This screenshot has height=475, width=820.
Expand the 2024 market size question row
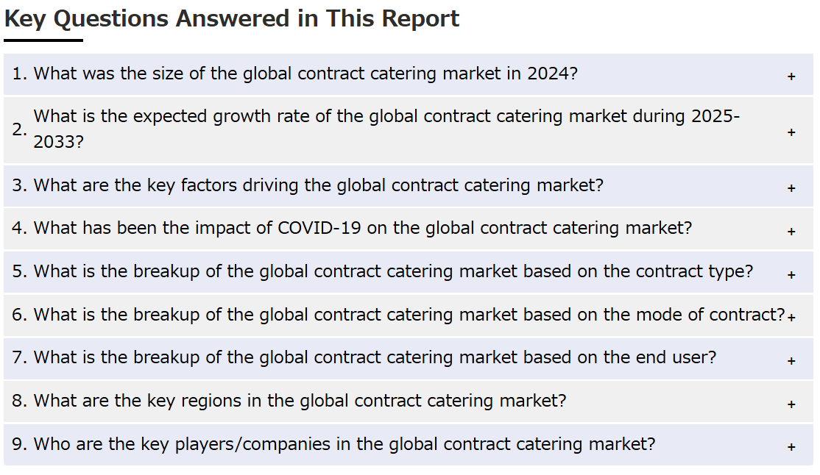409,74
